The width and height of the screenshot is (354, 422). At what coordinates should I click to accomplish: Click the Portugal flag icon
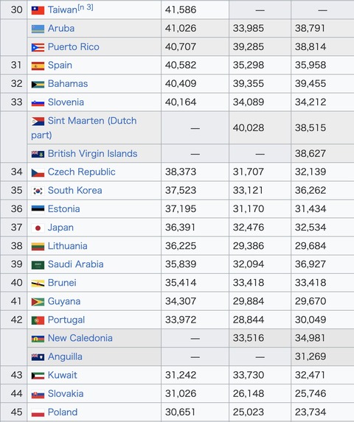[38, 320]
